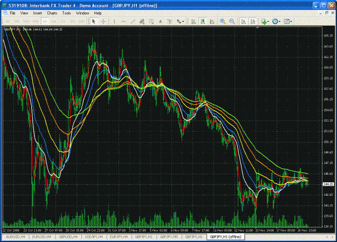Viewport: 337px width, 242px height.
Task: Switch chart to bar chart mode
Action: click(x=194, y=22)
